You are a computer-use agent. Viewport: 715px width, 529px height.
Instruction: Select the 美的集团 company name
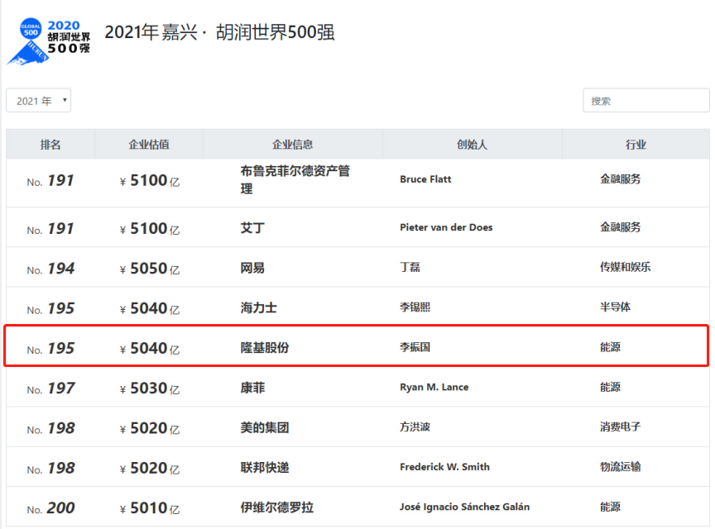265,427
